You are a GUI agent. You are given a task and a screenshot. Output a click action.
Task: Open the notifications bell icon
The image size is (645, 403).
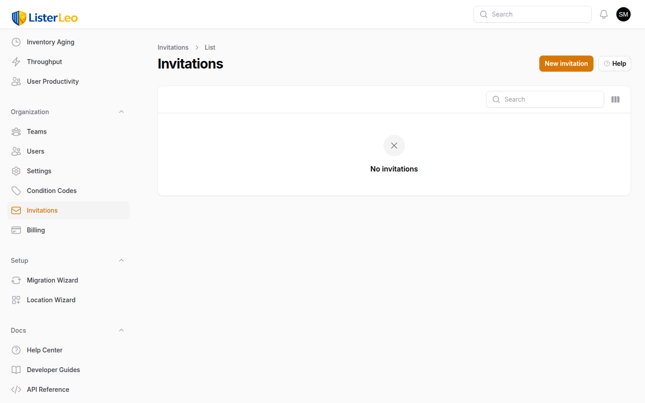[603, 14]
